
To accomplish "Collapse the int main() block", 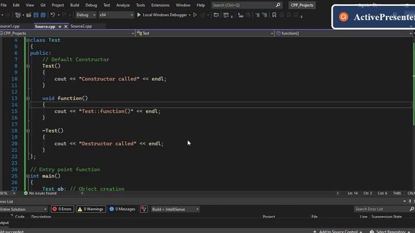I will (28, 176).
